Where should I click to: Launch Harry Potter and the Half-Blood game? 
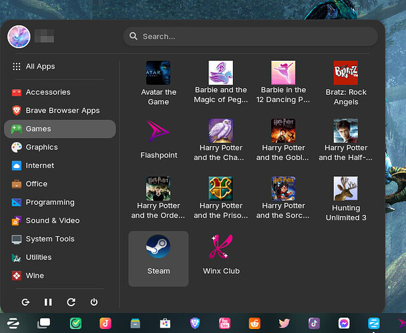pos(346,139)
